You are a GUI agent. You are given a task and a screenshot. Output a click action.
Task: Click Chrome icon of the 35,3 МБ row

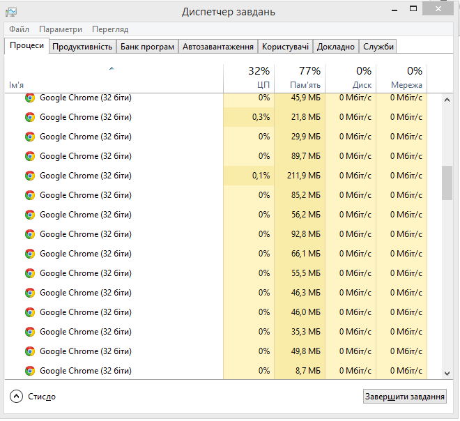click(30, 332)
